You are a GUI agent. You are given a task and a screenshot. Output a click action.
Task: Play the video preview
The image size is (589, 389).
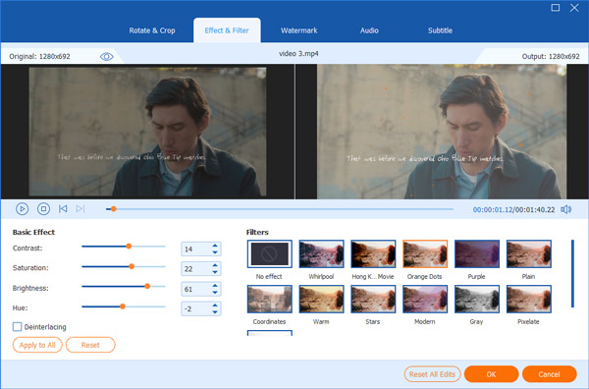pyautogui.click(x=22, y=208)
